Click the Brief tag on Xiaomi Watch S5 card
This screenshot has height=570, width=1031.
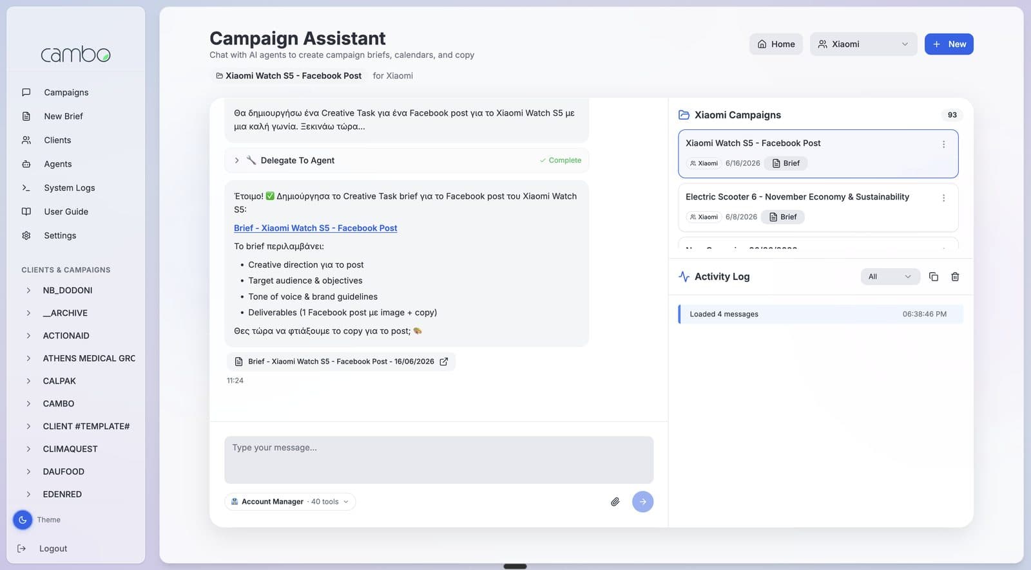pos(785,163)
